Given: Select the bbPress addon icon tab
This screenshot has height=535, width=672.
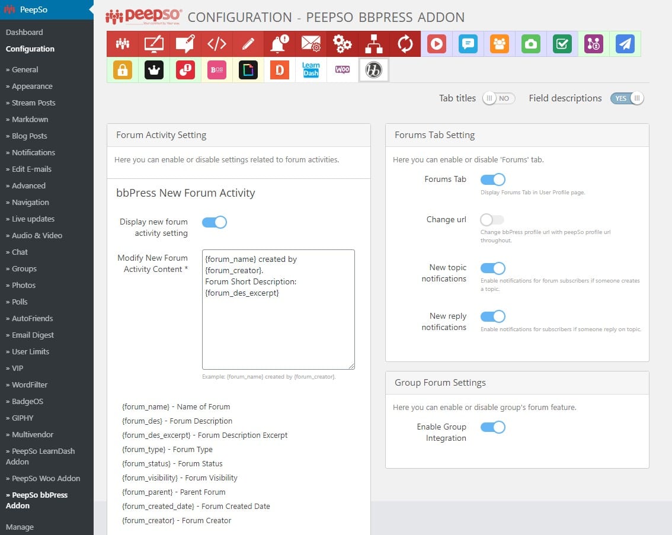Looking at the screenshot, I should pyautogui.click(x=374, y=70).
